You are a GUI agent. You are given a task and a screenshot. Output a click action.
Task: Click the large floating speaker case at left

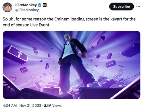coord(16,54)
